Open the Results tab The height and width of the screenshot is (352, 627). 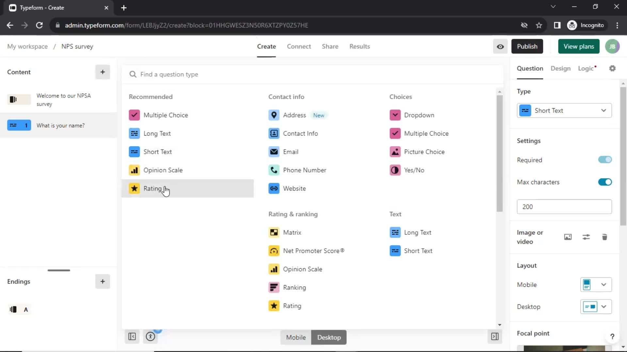point(360,46)
